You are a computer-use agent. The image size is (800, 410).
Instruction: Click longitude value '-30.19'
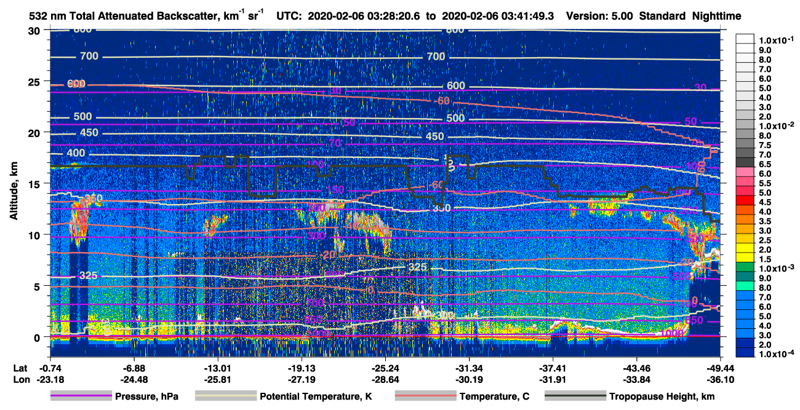coord(469,379)
